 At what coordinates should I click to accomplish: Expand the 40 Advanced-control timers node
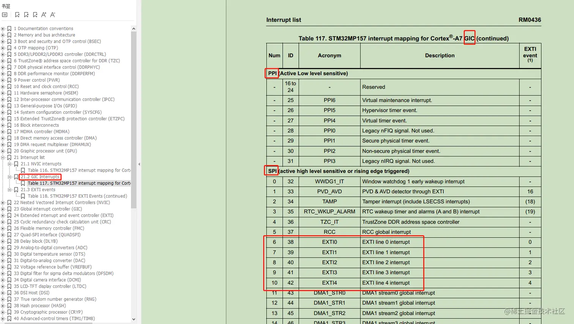point(3,319)
